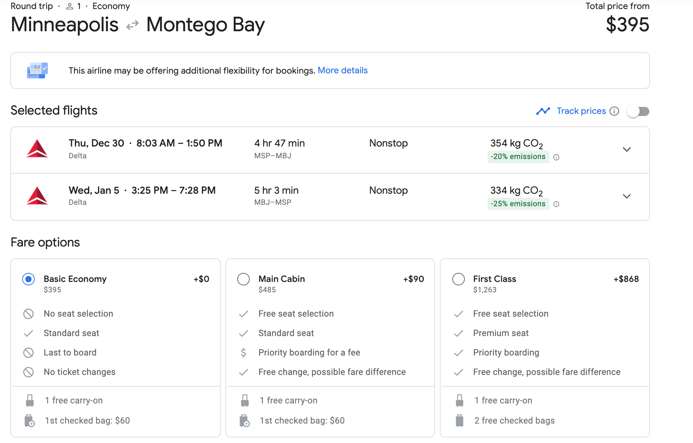Click Delta logo on Jan 5 flight
The width and height of the screenshot is (693, 443).
click(37, 196)
